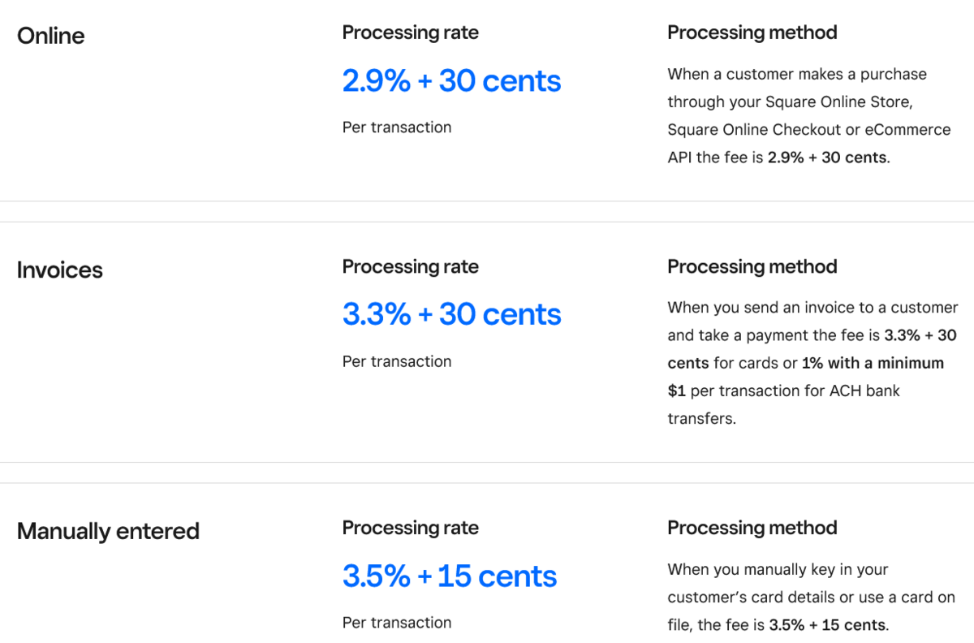Click Processing method heading in Manually entered row
This screenshot has height=643, width=974.
(752, 528)
